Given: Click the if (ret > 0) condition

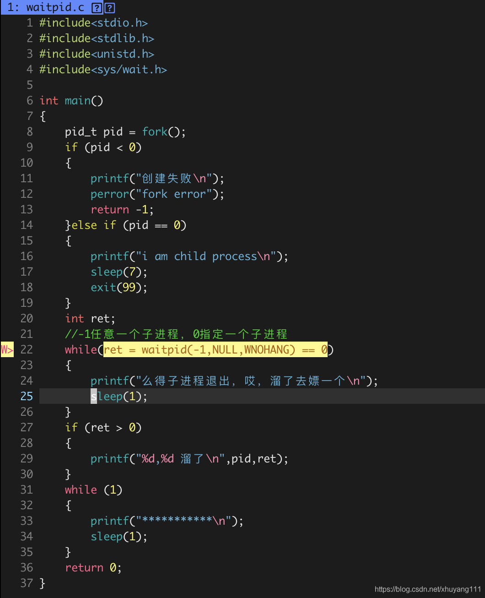Looking at the screenshot, I should coord(103,428).
